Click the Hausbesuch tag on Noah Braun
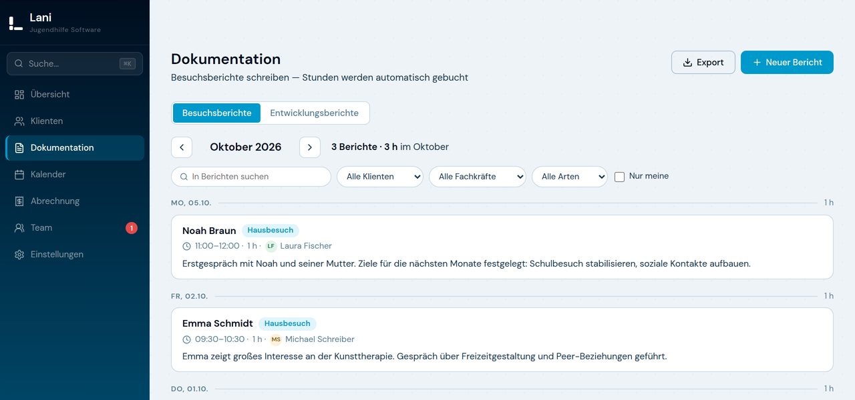This screenshot has width=855, height=400. pos(271,231)
